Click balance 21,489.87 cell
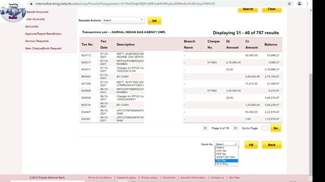 (273, 83)
